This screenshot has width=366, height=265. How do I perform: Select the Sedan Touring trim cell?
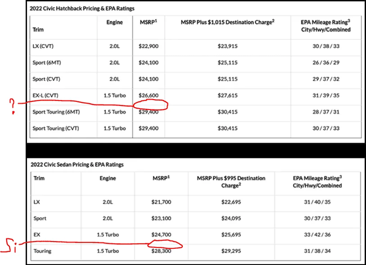(x=42, y=251)
